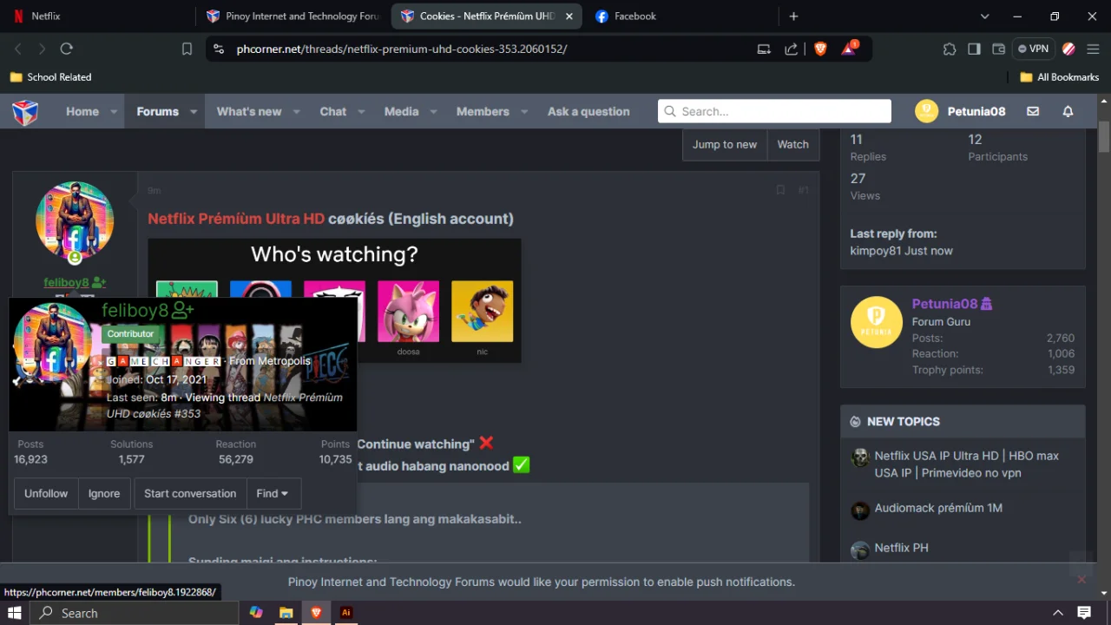This screenshot has width=1111, height=625.
Task: Open the Forums navigation item
Action: [x=157, y=112]
